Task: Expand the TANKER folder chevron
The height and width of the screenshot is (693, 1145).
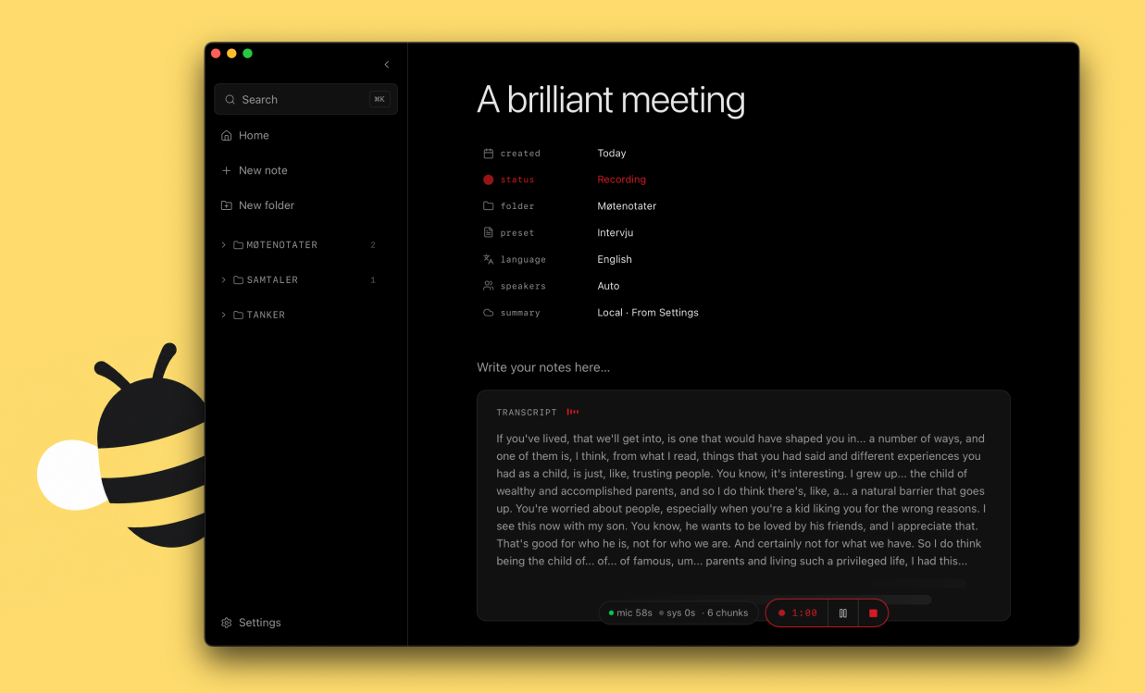Action: pos(224,316)
